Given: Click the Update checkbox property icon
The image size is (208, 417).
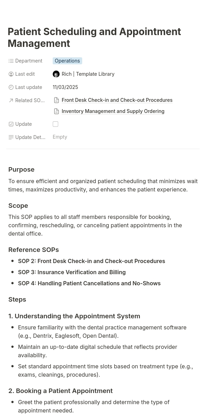Looking at the screenshot, I should click(11, 124).
